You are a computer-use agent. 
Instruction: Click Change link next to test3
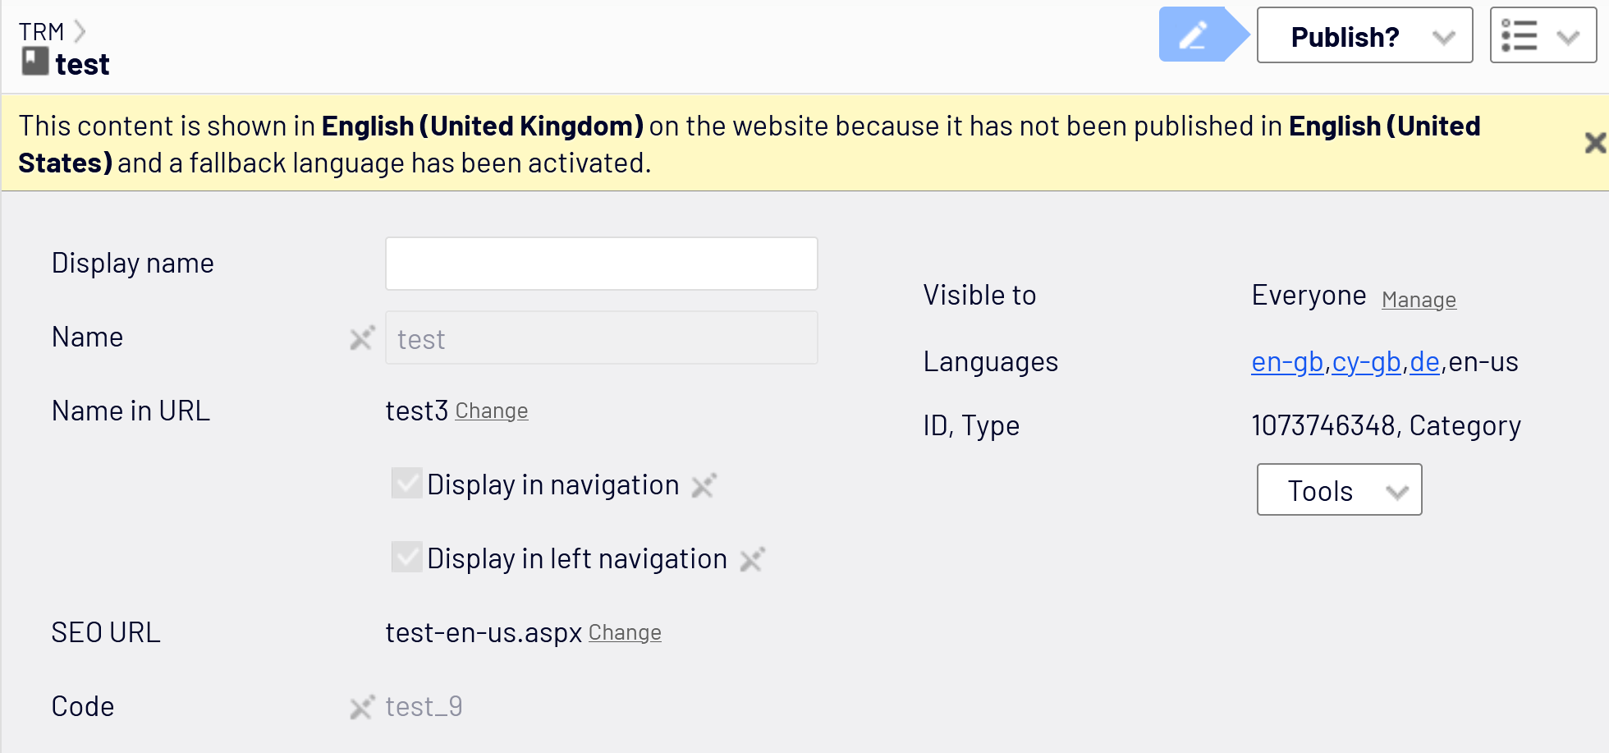(x=491, y=411)
